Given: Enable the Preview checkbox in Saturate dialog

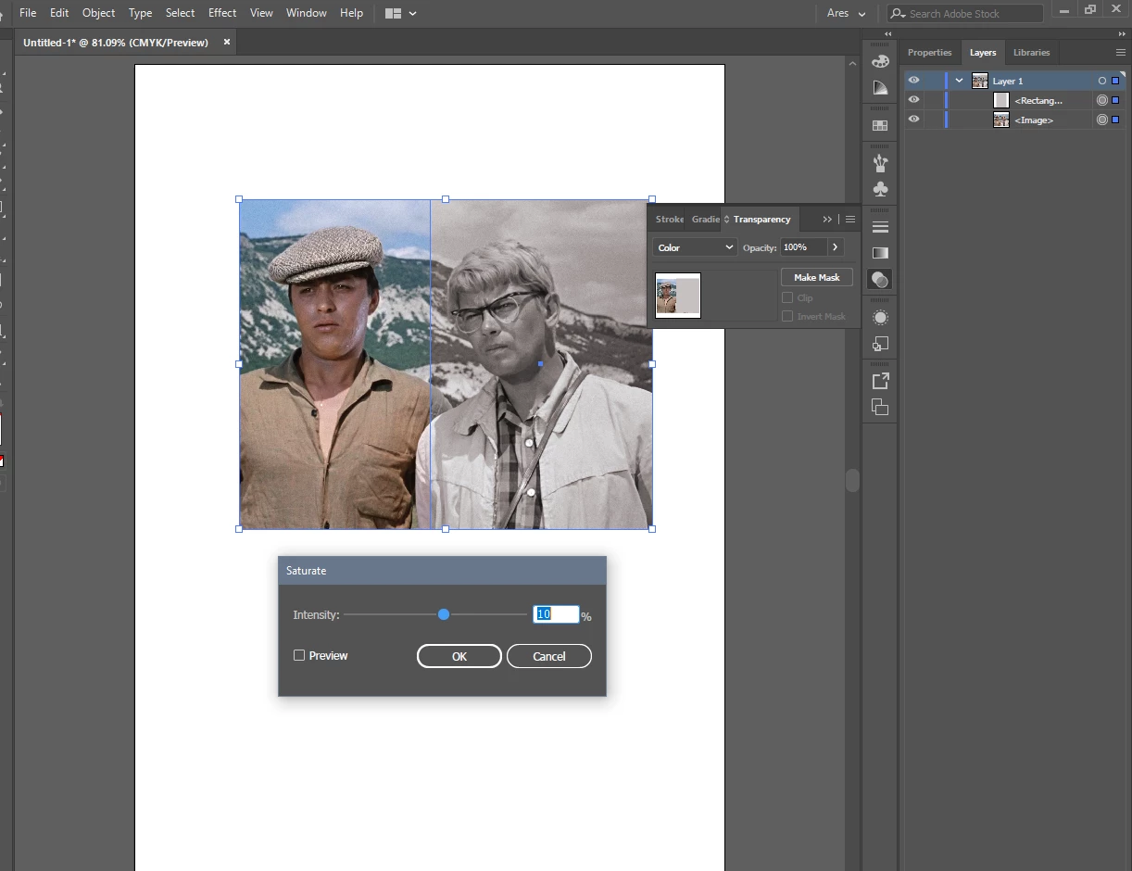Looking at the screenshot, I should click(x=299, y=655).
